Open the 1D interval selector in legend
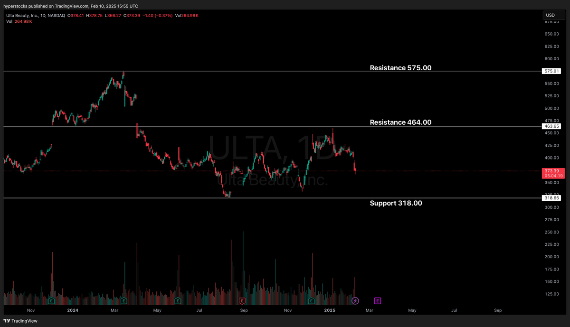The image size is (570, 327). tap(43, 15)
